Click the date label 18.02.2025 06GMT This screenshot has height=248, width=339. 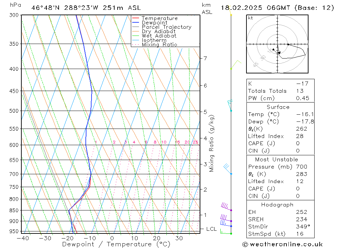(255, 8)
